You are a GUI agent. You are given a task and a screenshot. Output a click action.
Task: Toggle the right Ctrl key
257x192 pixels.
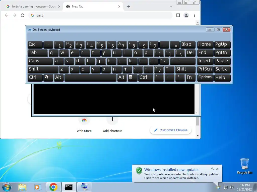coord(146,78)
